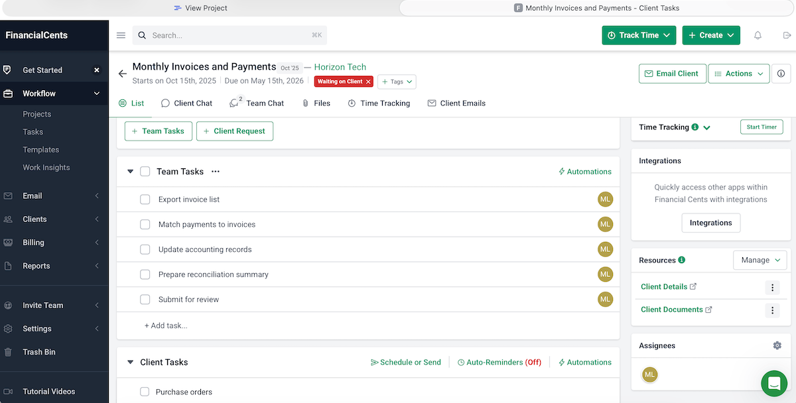Check the Purchase orders client task
Image resolution: width=796 pixels, height=403 pixels.
(x=145, y=392)
